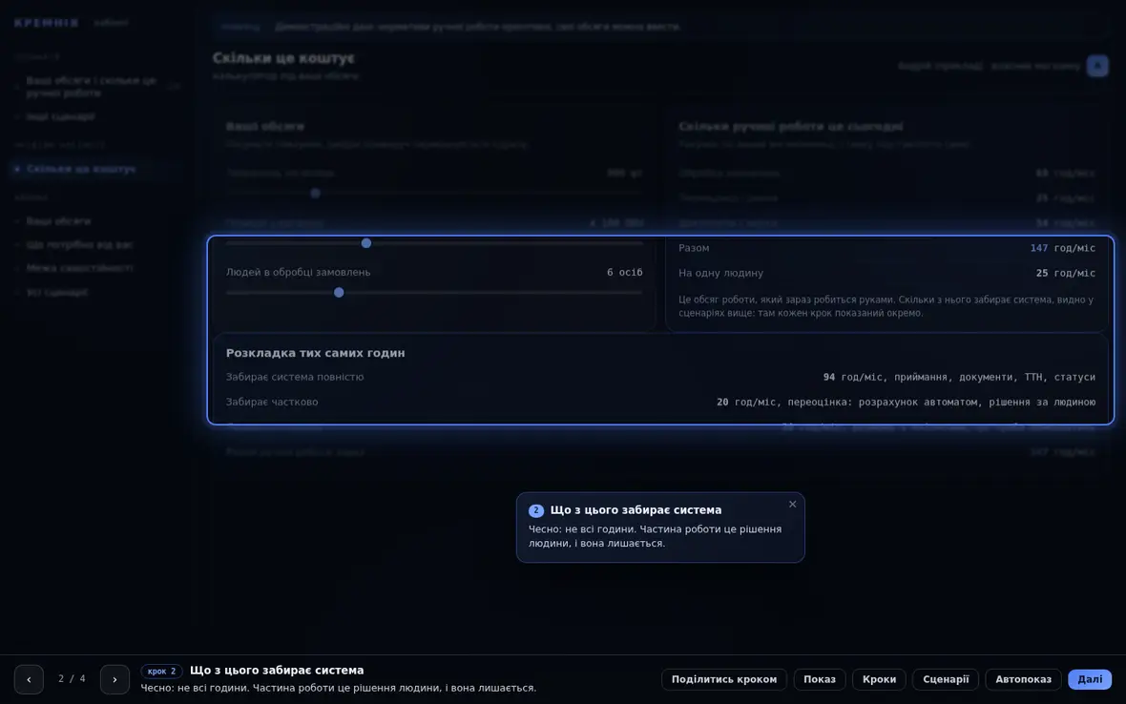Screen dimensions: 1126x704
Task: Open 'Сценарії' from the bottom bar
Action: click(946, 679)
